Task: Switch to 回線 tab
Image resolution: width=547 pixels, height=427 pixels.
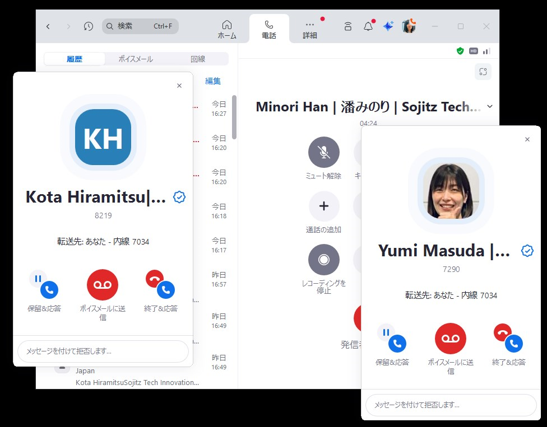Action: click(x=198, y=59)
